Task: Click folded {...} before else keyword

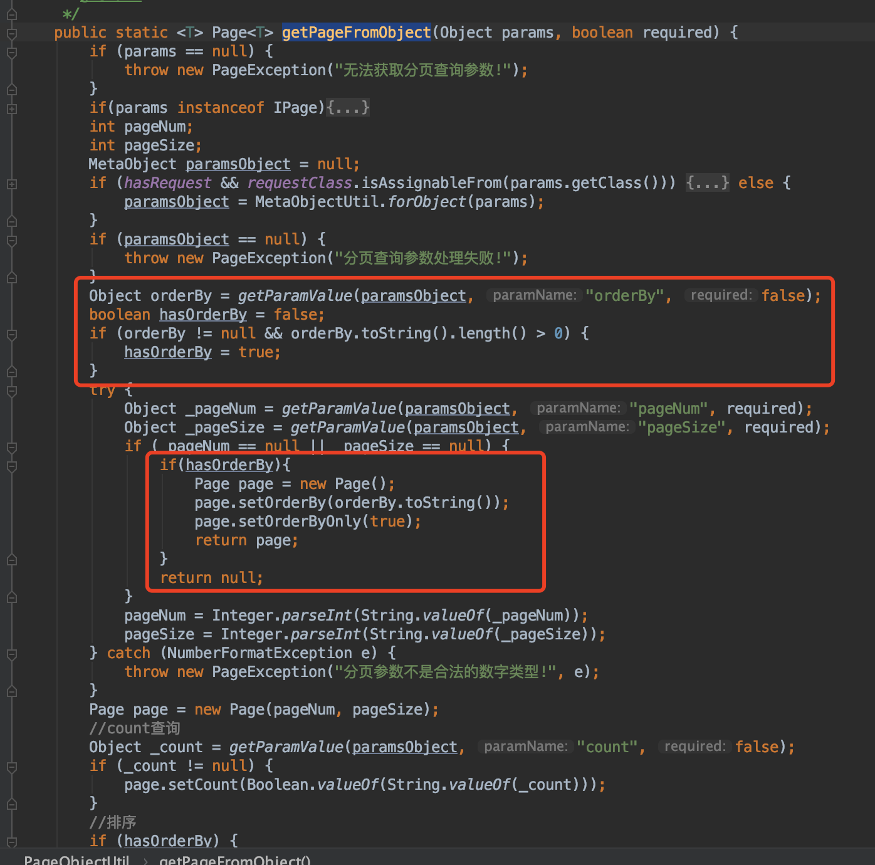Action: tap(708, 183)
